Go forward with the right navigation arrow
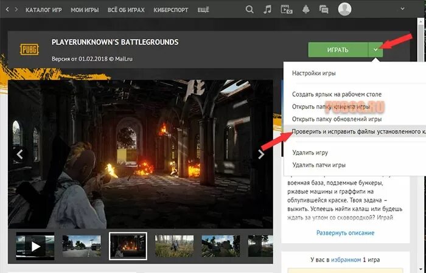The width and height of the screenshot is (426, 273). point(16,10)
